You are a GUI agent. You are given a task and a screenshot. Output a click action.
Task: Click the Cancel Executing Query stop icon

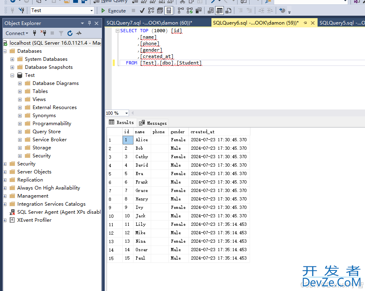[x=133, y=10]
